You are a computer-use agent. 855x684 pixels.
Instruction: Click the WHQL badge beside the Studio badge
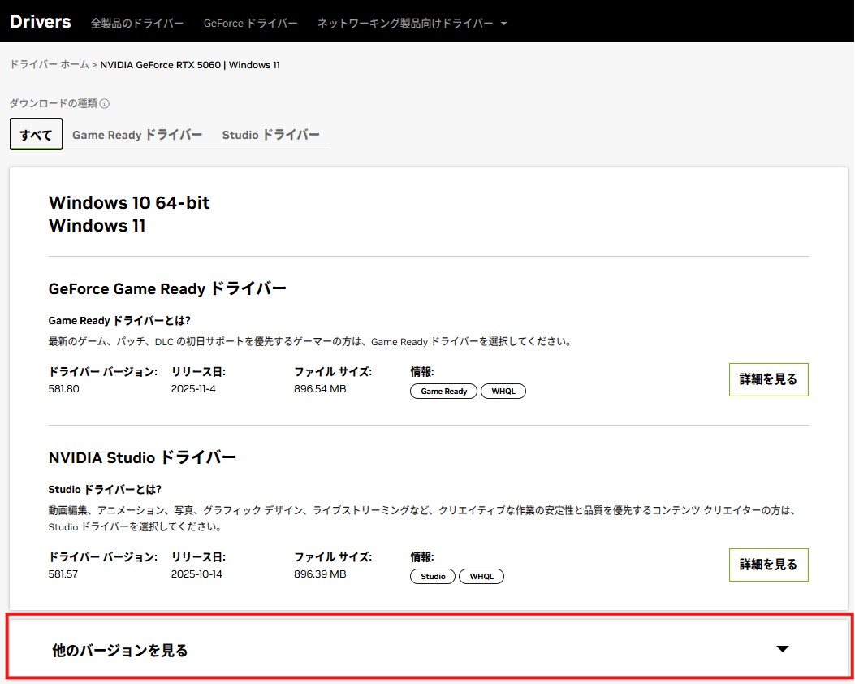point(481,576)
